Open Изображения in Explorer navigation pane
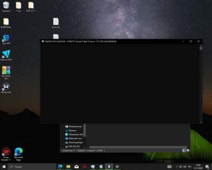The image size is (212, 170). pos(73,127)
